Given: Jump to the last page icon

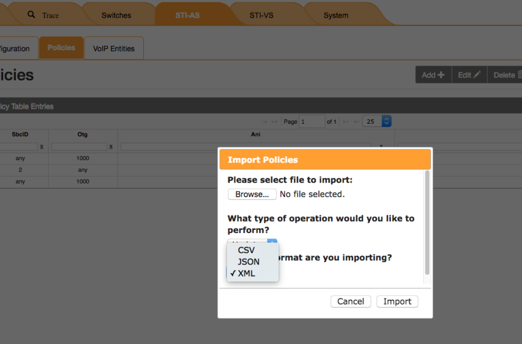Looking at the screenshot, I should coord(355,122).
